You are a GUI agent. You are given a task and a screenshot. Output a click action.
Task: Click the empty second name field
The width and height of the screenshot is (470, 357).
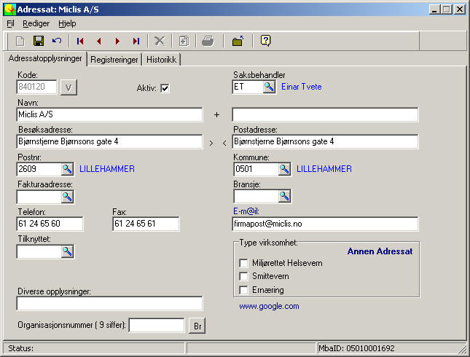pos(325,114)
